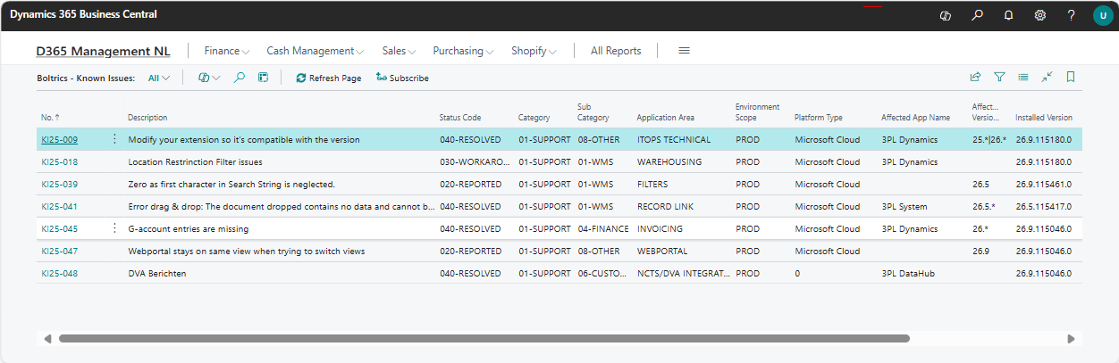Open the Help question mark icon
Image resolution: width=1119 pixels, height=363 pixels.
(1071, 15)
